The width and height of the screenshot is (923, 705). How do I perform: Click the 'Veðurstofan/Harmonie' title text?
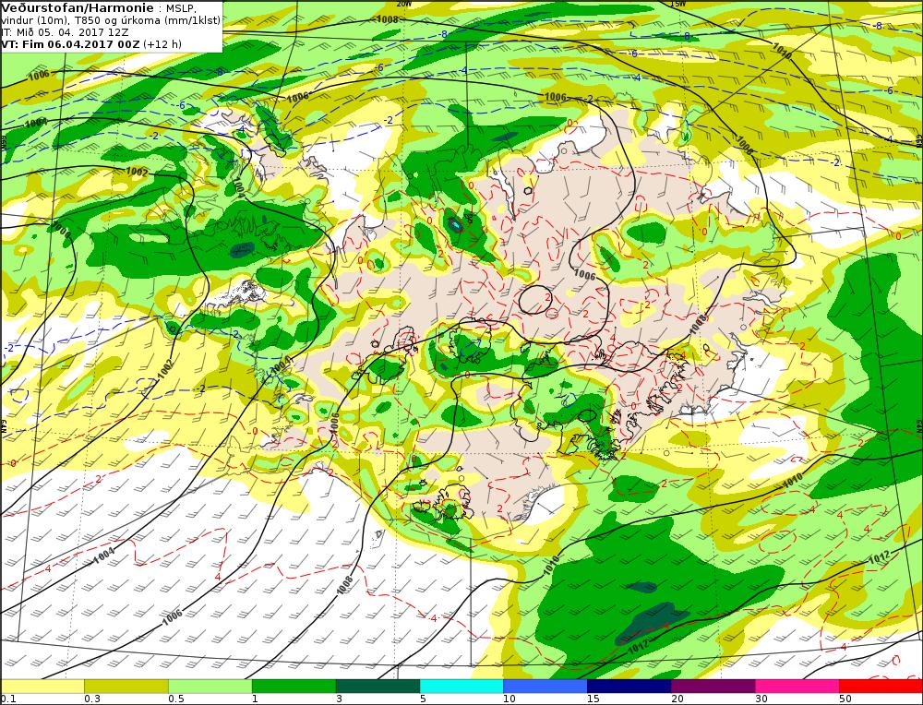[78, 8]
